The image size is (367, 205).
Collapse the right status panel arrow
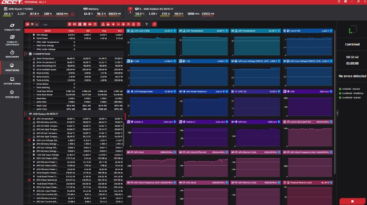337,113
